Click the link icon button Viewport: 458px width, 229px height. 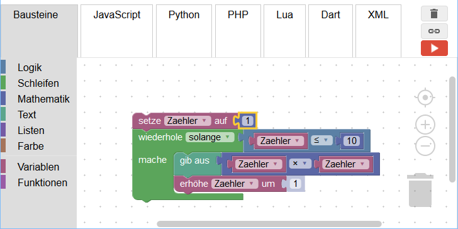pos(434,31)
